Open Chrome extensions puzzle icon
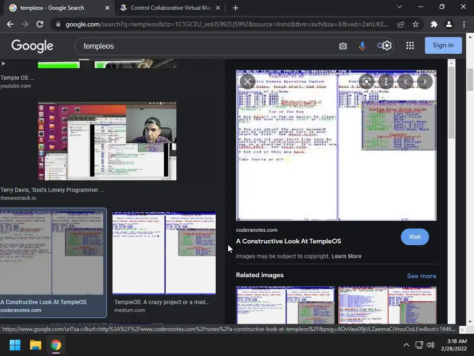 pos(434,24)
